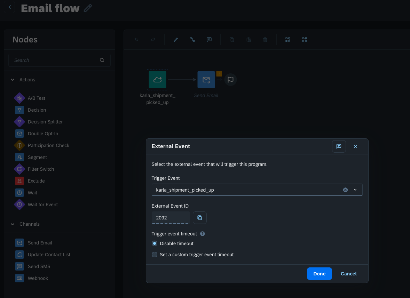Open the Trigger Event dropdown arrow
410x298 pixels.
pos(355,190)
